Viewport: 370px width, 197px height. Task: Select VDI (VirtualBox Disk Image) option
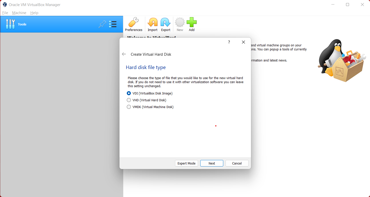(129, 93)
